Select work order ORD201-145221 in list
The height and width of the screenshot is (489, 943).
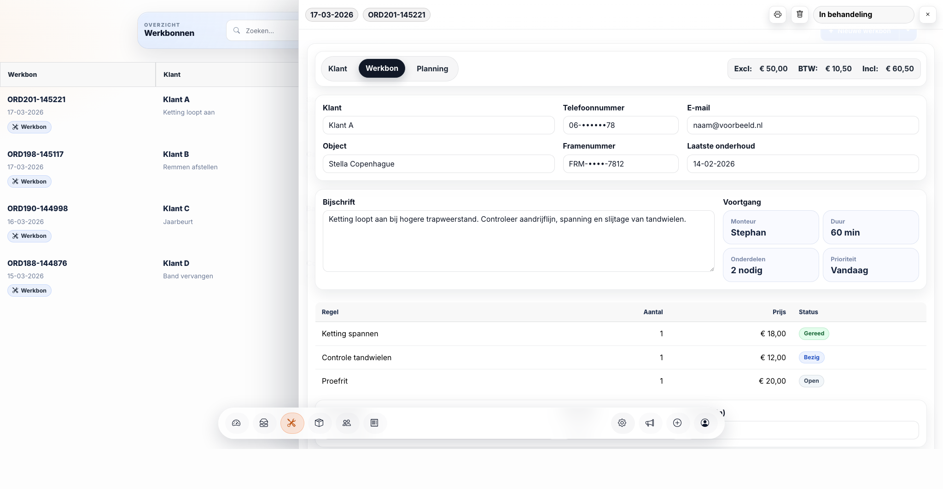[x=36, y=99]
